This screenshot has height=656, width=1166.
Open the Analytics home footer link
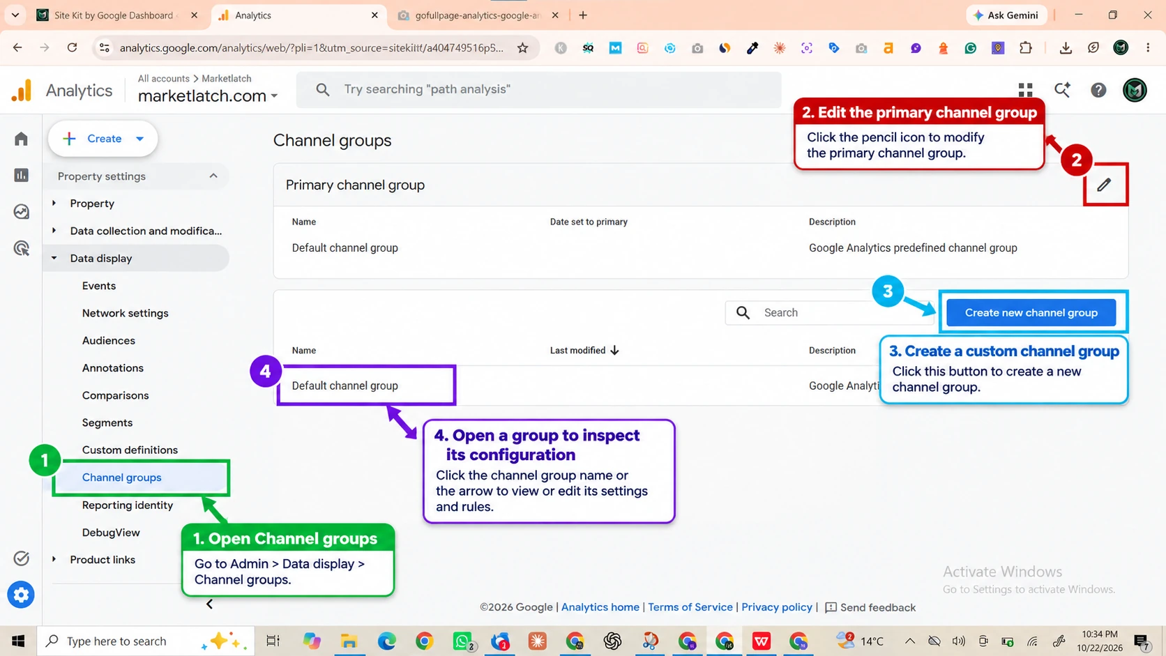[x=600, y=607]
